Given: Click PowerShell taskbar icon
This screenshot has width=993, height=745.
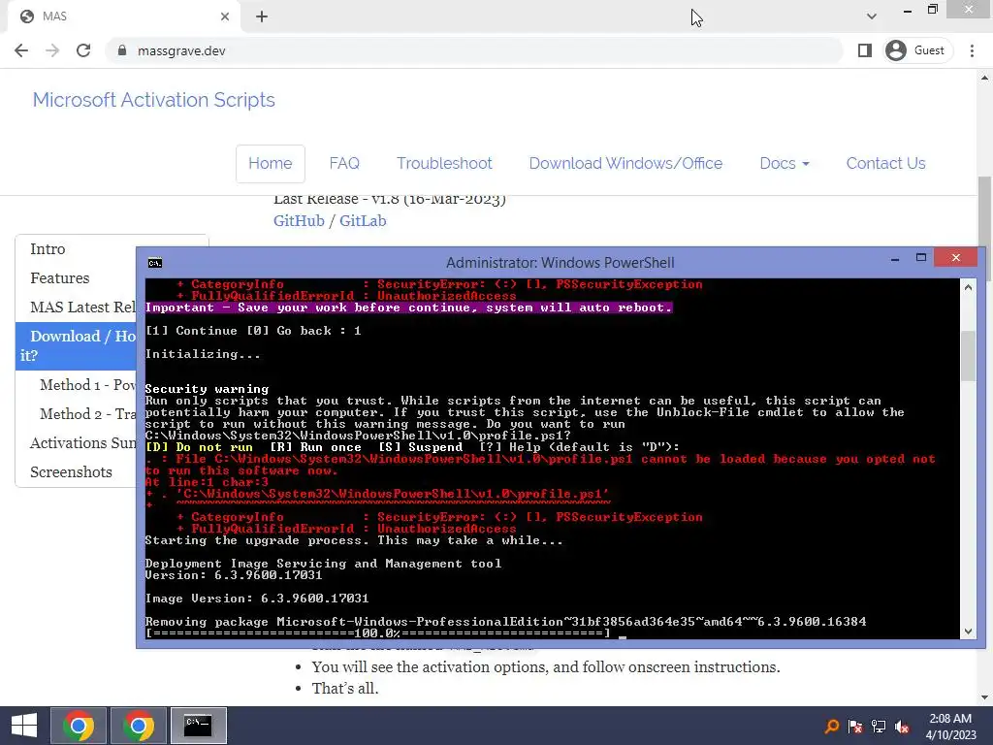Looking at the screenshot, I should click(198, 726).
